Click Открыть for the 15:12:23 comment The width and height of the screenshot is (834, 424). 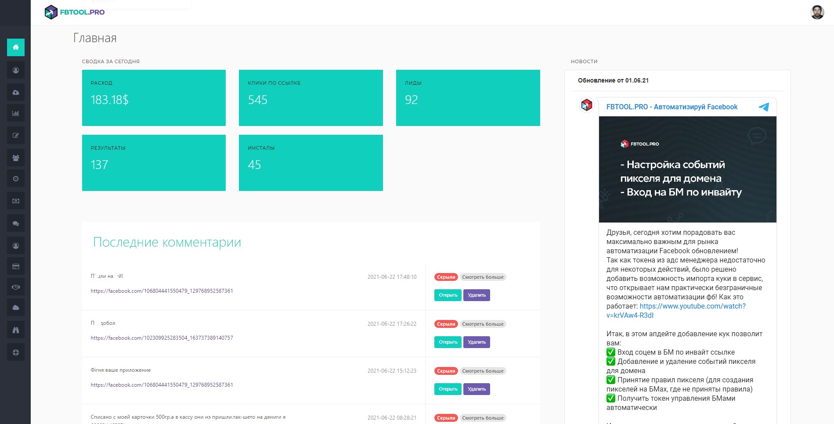(448, 389)
